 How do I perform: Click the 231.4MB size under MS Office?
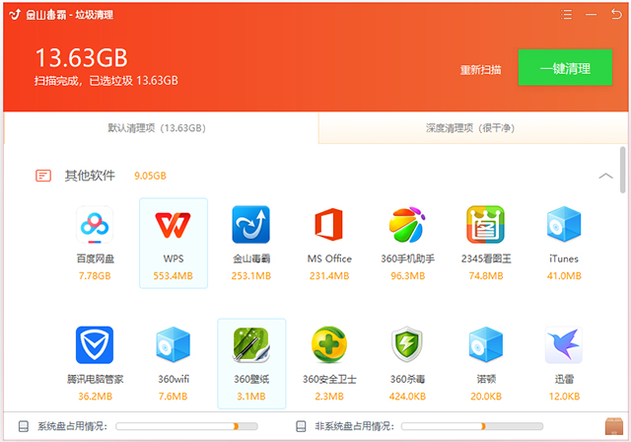[x=329, y=276]
